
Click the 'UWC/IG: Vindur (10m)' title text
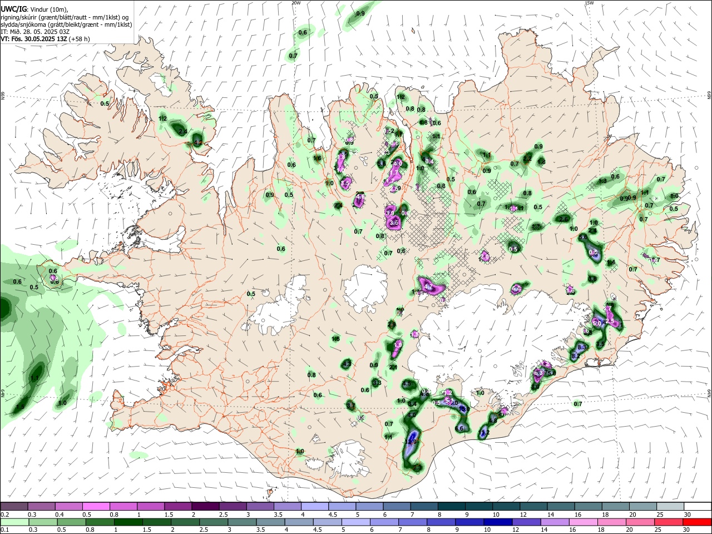[34, 9]
